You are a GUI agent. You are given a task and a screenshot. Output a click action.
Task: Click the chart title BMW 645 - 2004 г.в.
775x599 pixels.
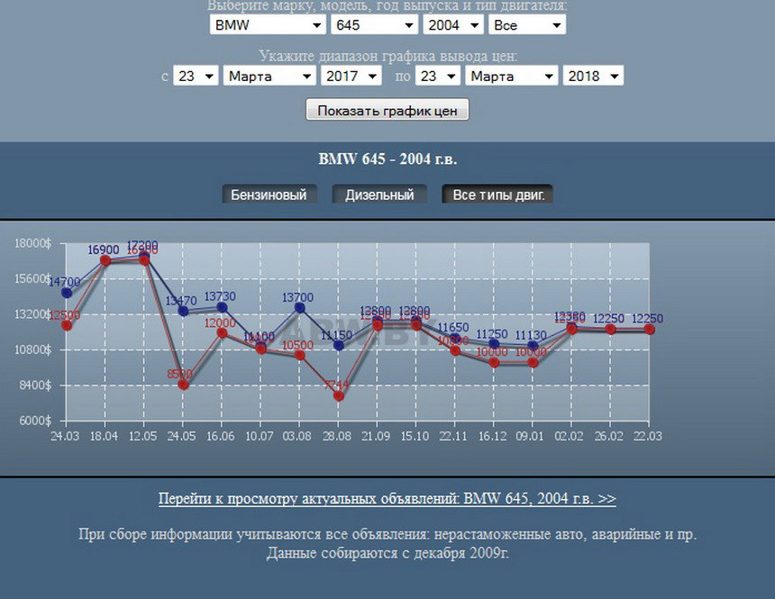[387, 159]
